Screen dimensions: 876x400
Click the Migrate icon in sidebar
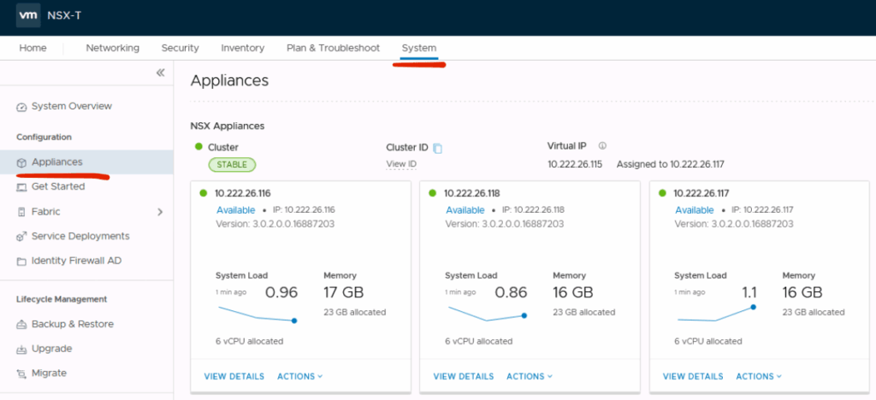tap(21, 374)
